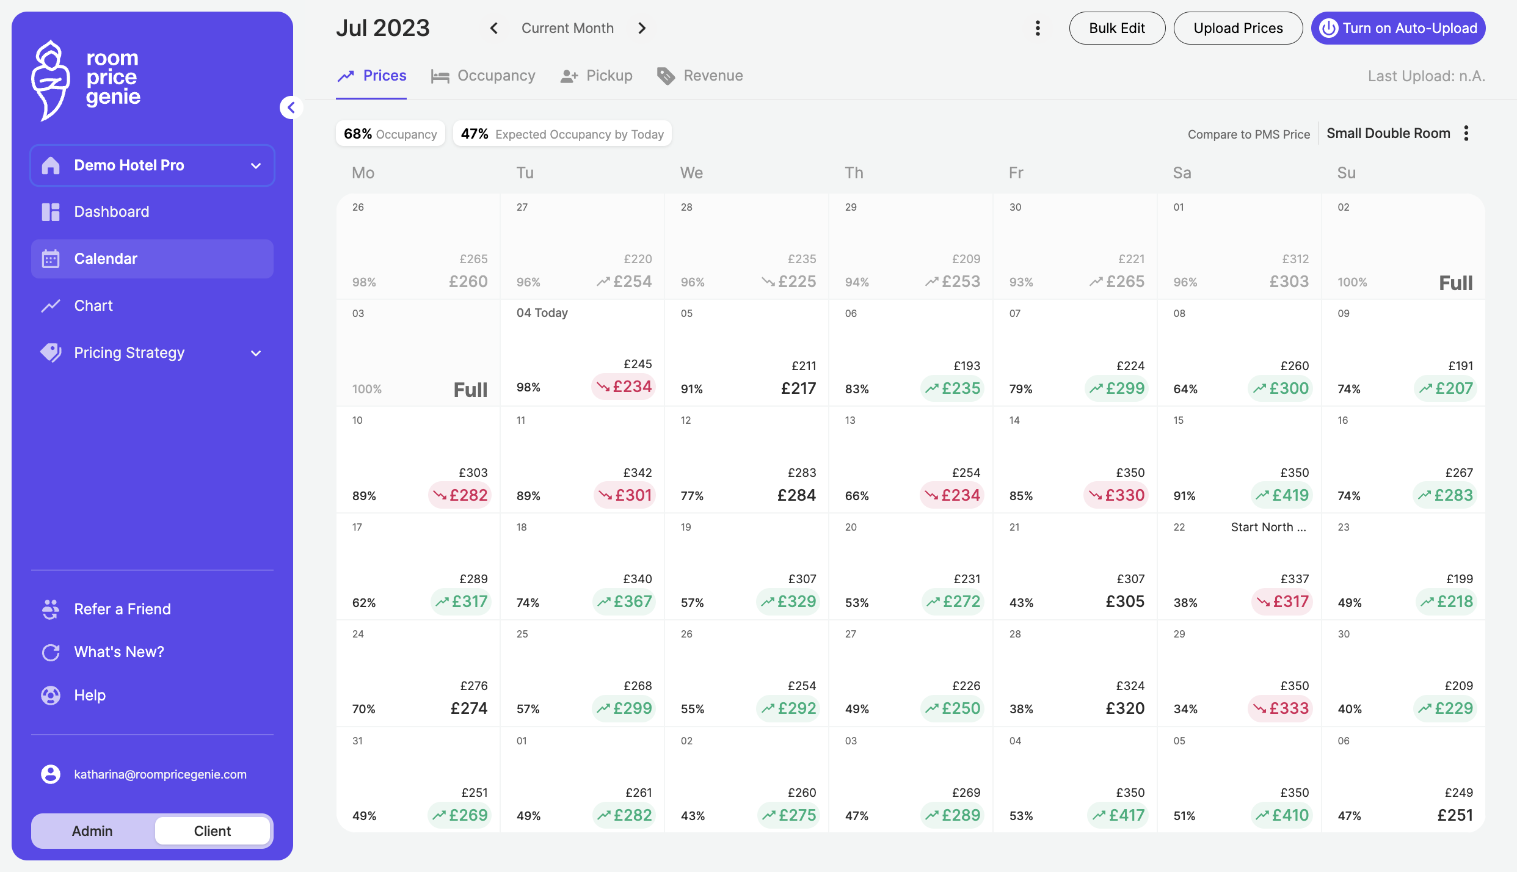Switch to Admin mode
Viewport: 1517px width, 872px height.
click(x=92, y=831)
